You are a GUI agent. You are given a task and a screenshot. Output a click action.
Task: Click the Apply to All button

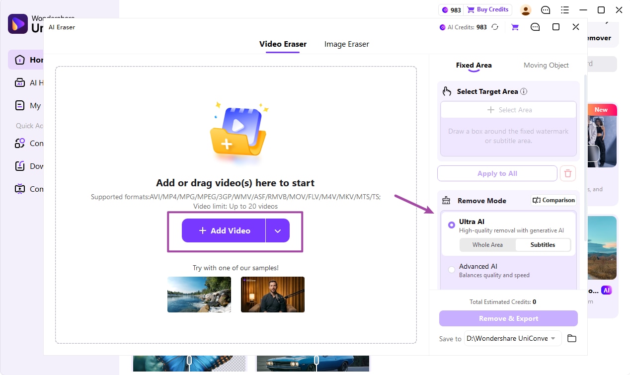click(x=497, y=173)
